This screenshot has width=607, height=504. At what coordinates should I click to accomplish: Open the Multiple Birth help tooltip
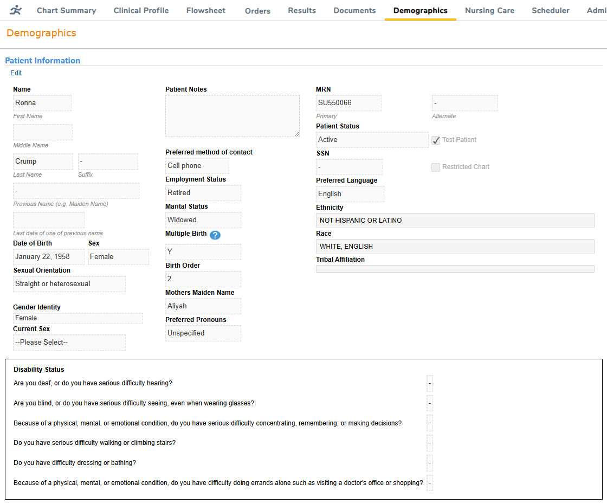click(x=215, y=235)
